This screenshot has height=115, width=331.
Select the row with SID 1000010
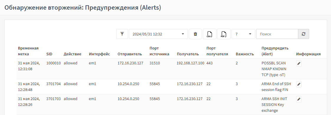pos(168,69)
